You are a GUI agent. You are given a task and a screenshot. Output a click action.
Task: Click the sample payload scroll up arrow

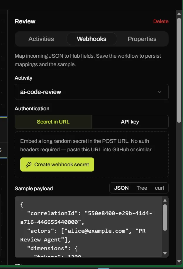[165, 201]
